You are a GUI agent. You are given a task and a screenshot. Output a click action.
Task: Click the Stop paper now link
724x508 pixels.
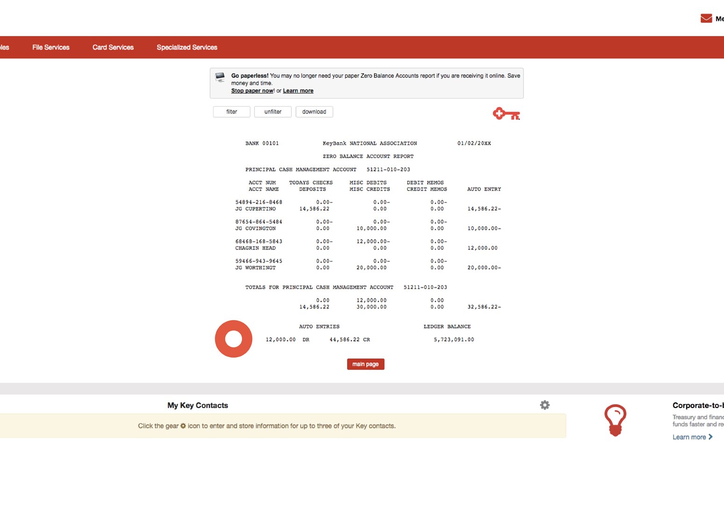tap(252, 90)
